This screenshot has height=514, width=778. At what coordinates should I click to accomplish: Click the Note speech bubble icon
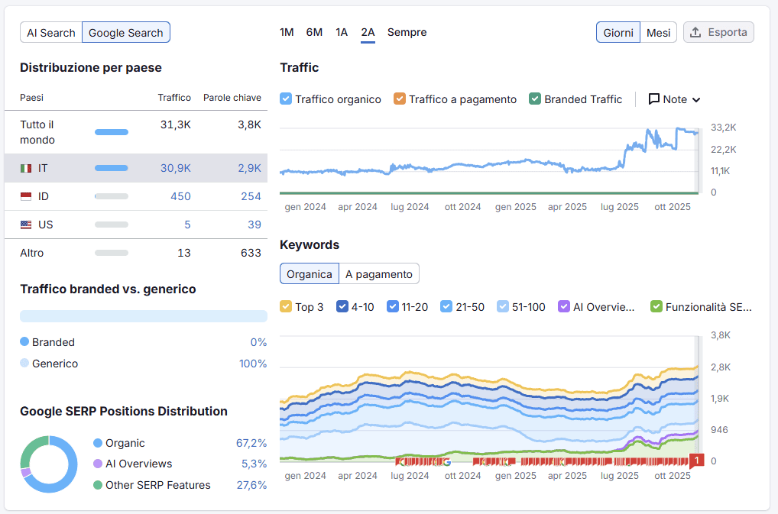(654, 99)
